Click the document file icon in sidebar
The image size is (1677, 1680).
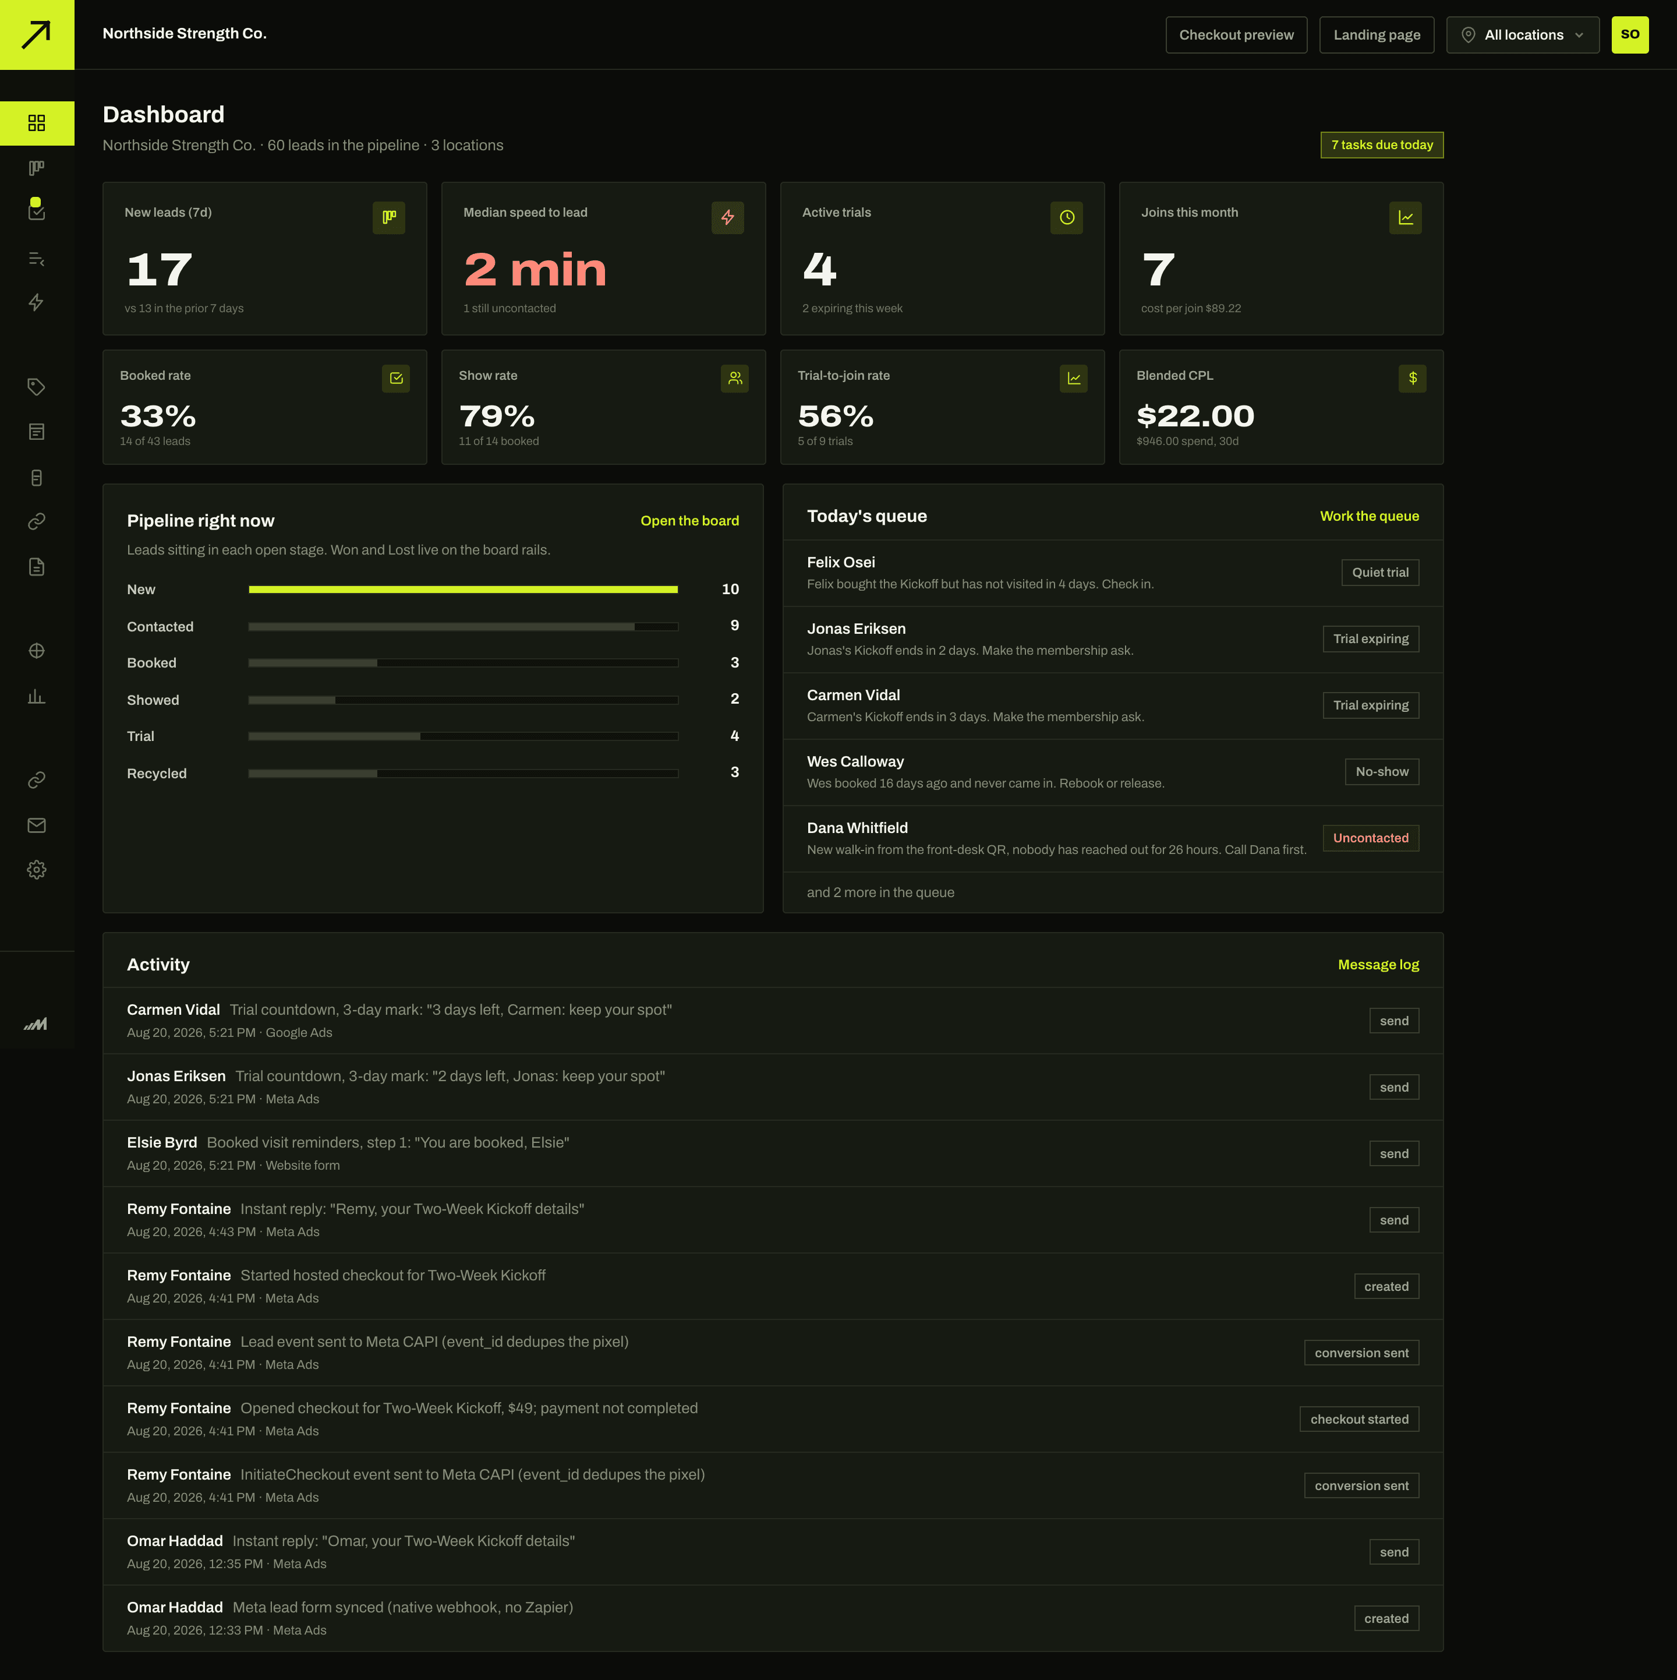(37, 567)
